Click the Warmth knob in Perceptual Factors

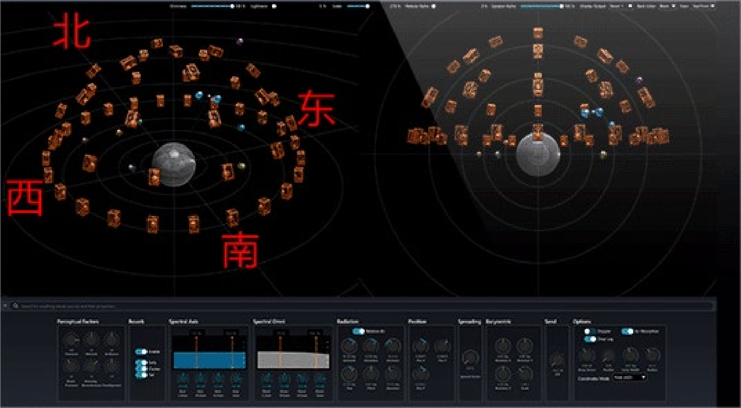(x=91, y=341)
